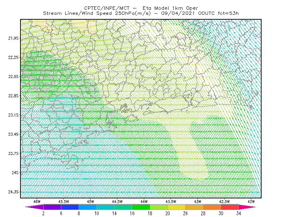Image resolution: width=282 pixels, height=217 pixels.
Task: Click the 24S latitude tick label
Action: (15, 172)
